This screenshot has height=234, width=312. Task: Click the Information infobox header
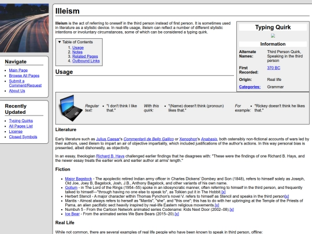(273, 44)
